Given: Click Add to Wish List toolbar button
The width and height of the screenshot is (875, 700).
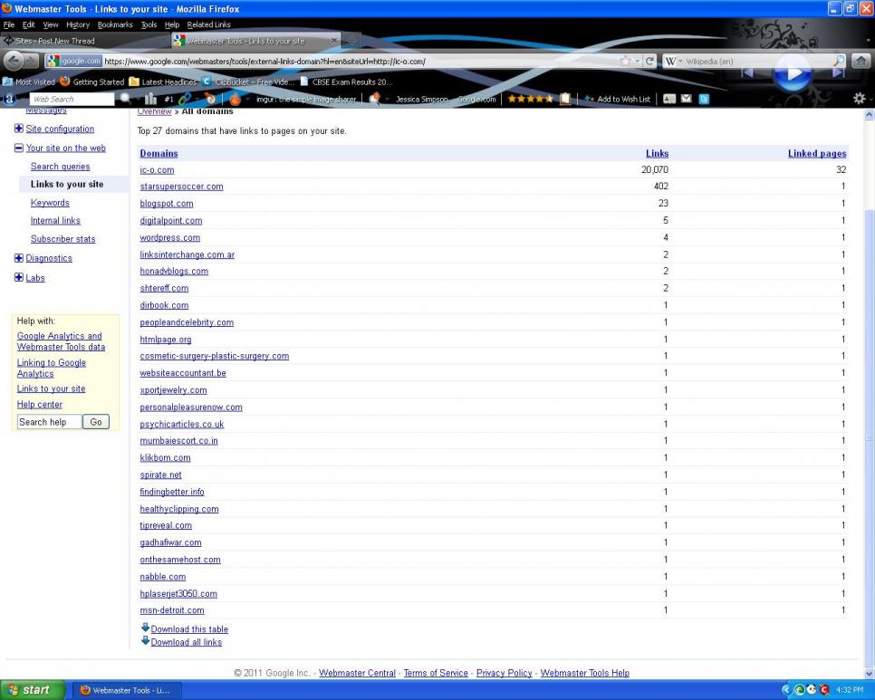Looking at the screenshot, I should point(617,99).
